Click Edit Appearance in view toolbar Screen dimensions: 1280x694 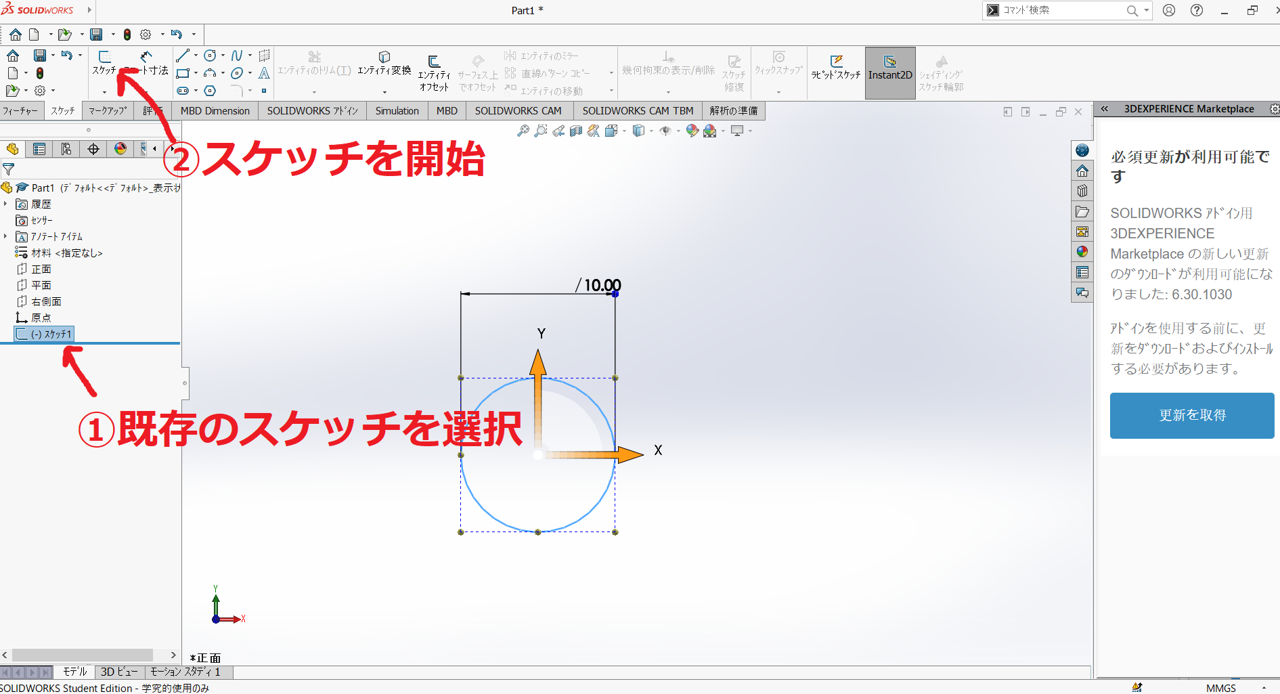coord(692,131)
